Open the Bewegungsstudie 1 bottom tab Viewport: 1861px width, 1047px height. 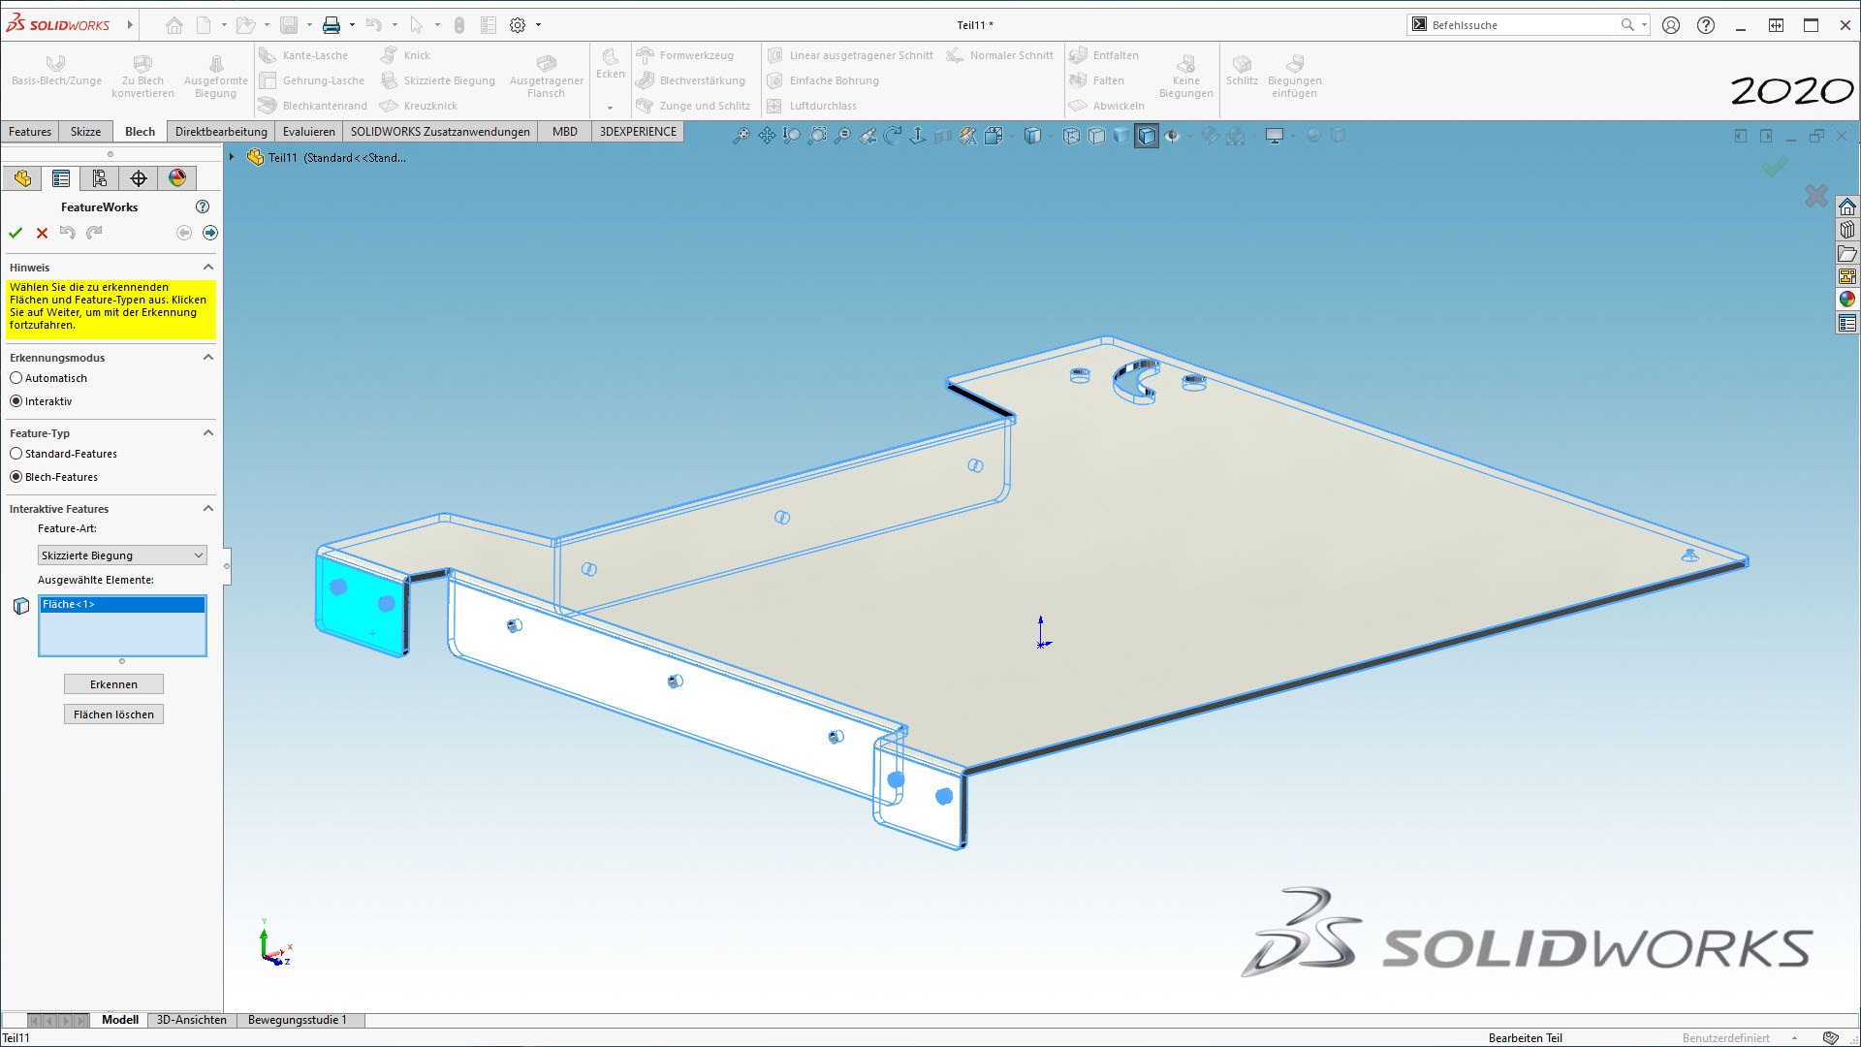tap(298, 1020)
